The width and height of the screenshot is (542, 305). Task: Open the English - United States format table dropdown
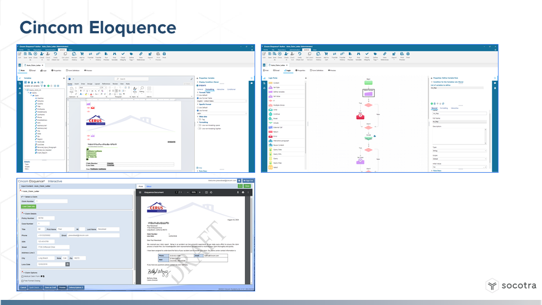click(222, 101)
